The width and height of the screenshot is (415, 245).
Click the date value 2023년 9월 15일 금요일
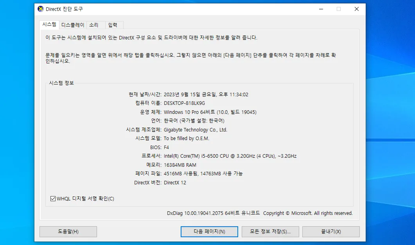click(190, 95)
